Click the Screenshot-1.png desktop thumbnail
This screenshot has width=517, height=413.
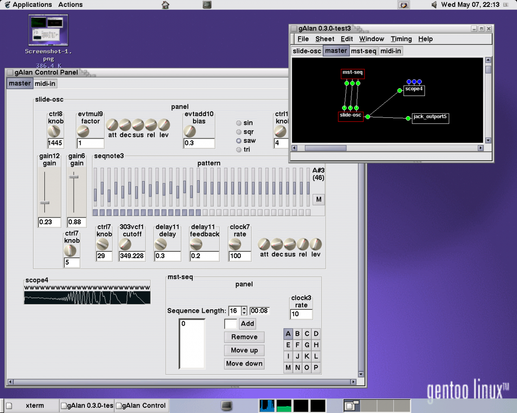click(48, 30)
